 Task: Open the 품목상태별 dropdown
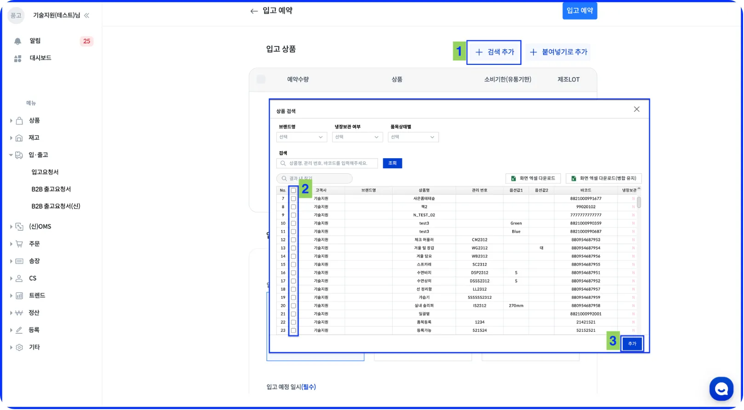click(413, 137)
